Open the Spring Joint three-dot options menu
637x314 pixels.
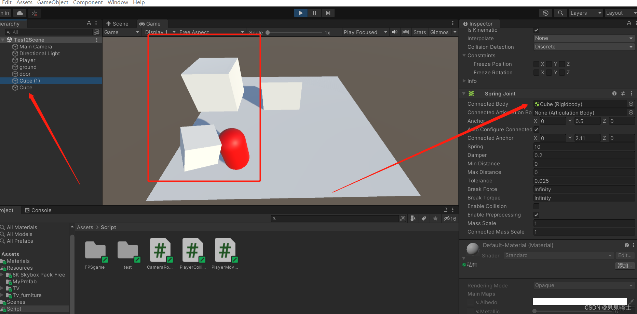pos(631,93)
